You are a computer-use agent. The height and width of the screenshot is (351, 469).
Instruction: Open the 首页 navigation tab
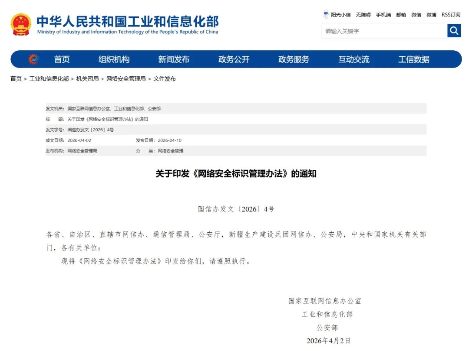coord(62,59)
